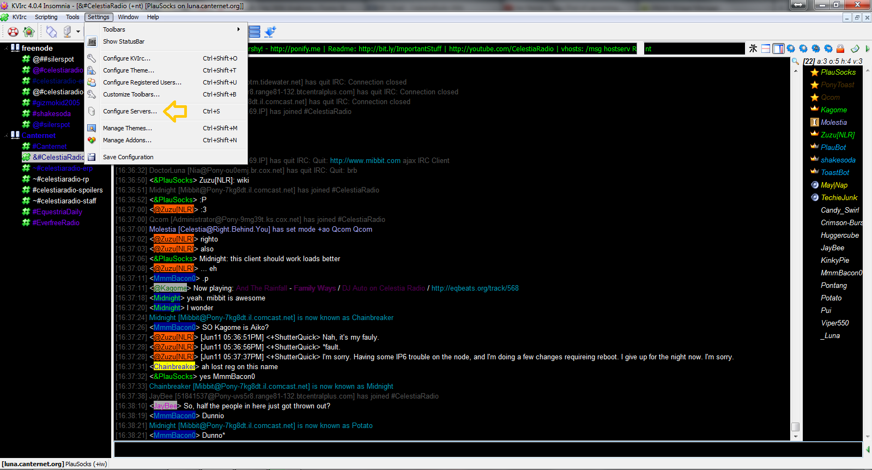Open the Help menu
Viewport: 872px width, 470px height.
153,17
